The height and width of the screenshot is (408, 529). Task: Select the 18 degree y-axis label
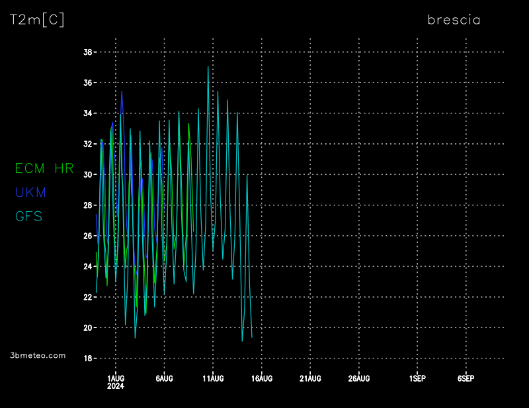tap(86, 358)
